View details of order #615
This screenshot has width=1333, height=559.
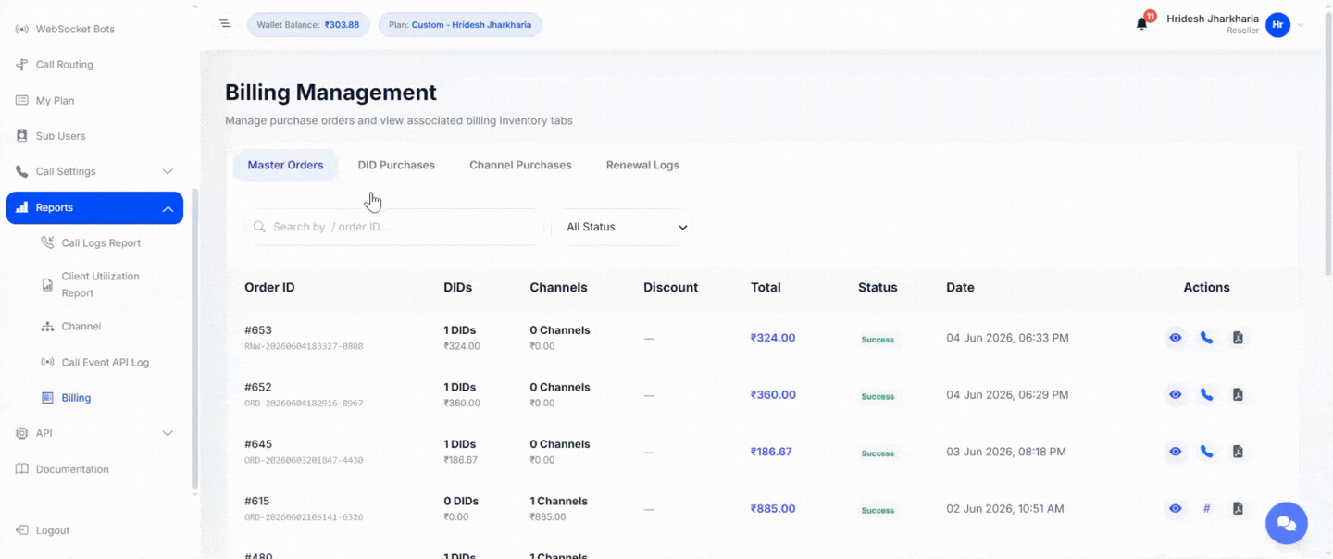[1175, 508]
